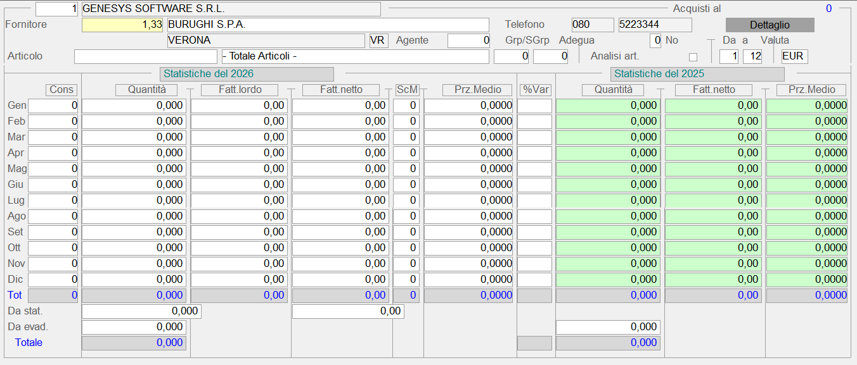Viewport: 857px width, 365px height.
Task: Click the end month field showing 12
Action: [x=752, y=57]
